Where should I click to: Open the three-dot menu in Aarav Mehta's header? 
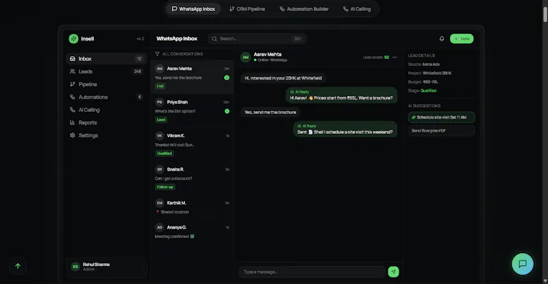click(395, 57)
